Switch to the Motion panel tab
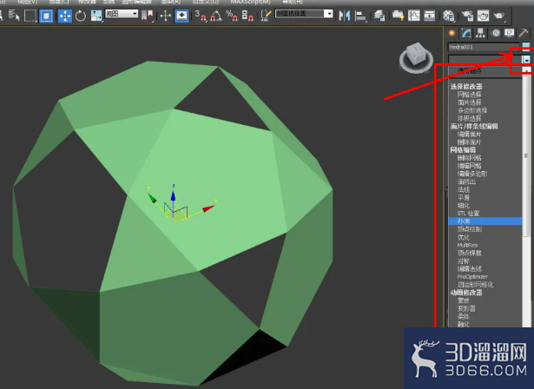The width and height of the screenshot is (534, 389). pyautogui.click(x=496, y=33)
